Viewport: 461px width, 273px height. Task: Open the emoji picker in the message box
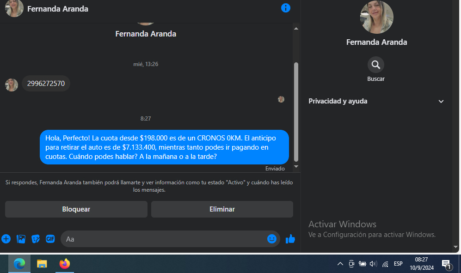(x=272, y=239)
